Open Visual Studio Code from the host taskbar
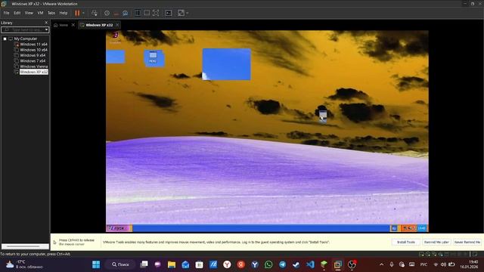Screen dimensions: 484x272 pyautogui.click(x=310, y=264)
